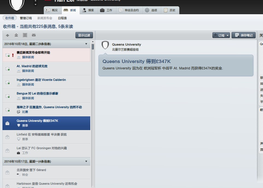Open the 日程表 schedule subtab
This screenshot has width=263, height=188.
[62, 18]
